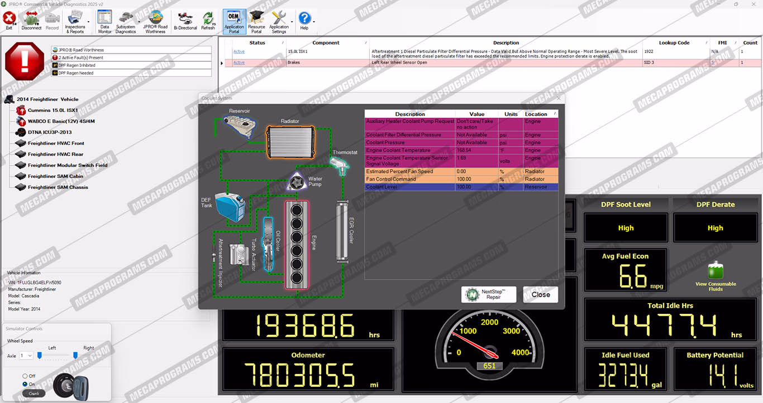Screen dimensions: 763x403
Task: Select the DEF Tank component icon
Action: tap(229, 207)
